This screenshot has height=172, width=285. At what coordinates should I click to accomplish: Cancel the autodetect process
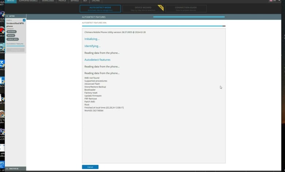(x=90, y=167)
